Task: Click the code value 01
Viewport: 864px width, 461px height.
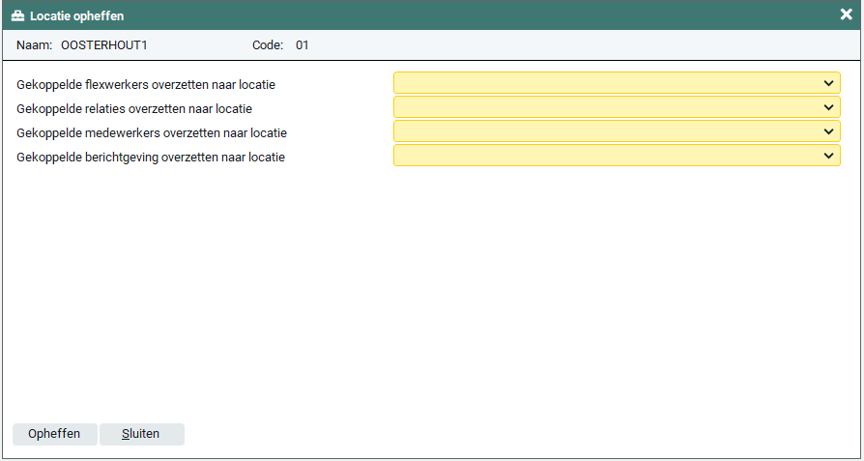Action: [x=302, y=45]
